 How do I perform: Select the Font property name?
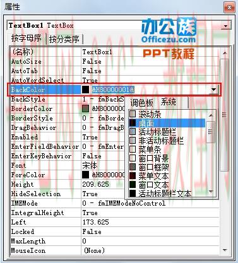(x=45, y=165)
